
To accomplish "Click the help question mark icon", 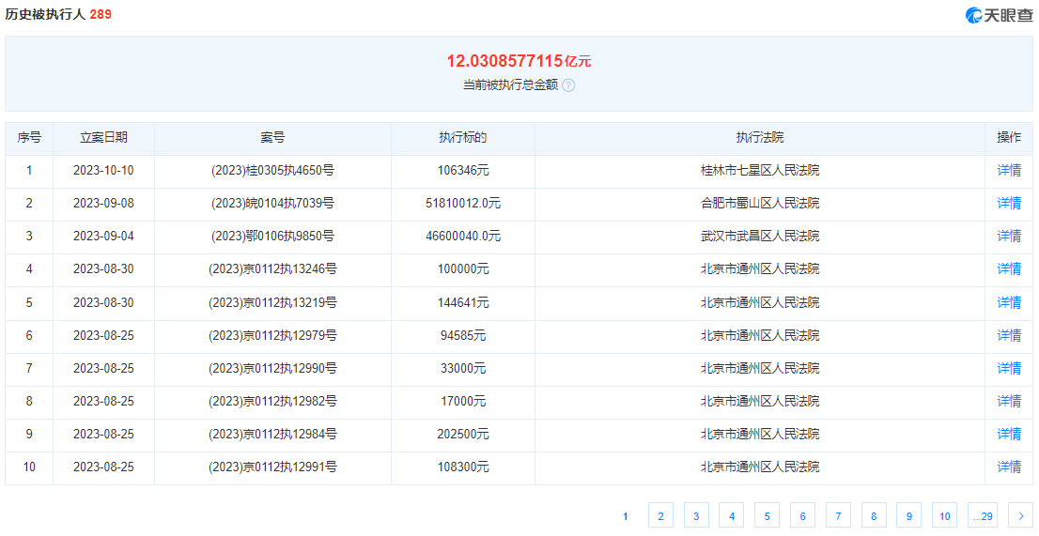I will (x=568, y=84).
